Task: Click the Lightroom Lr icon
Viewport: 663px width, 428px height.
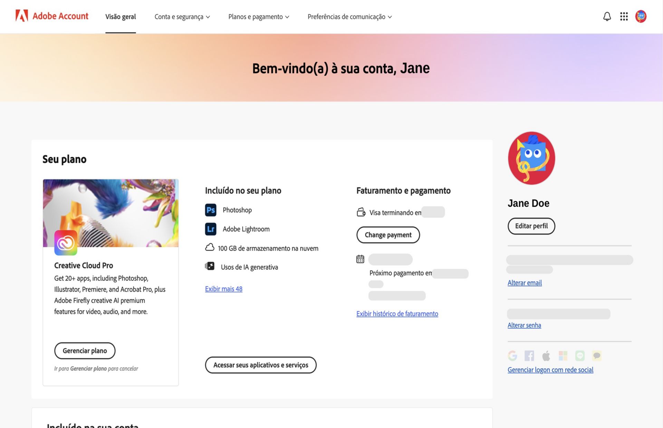Action: (211, 229)
